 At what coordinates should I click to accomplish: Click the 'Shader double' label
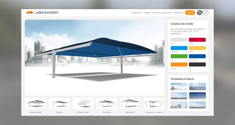click(x=36, y=112)
